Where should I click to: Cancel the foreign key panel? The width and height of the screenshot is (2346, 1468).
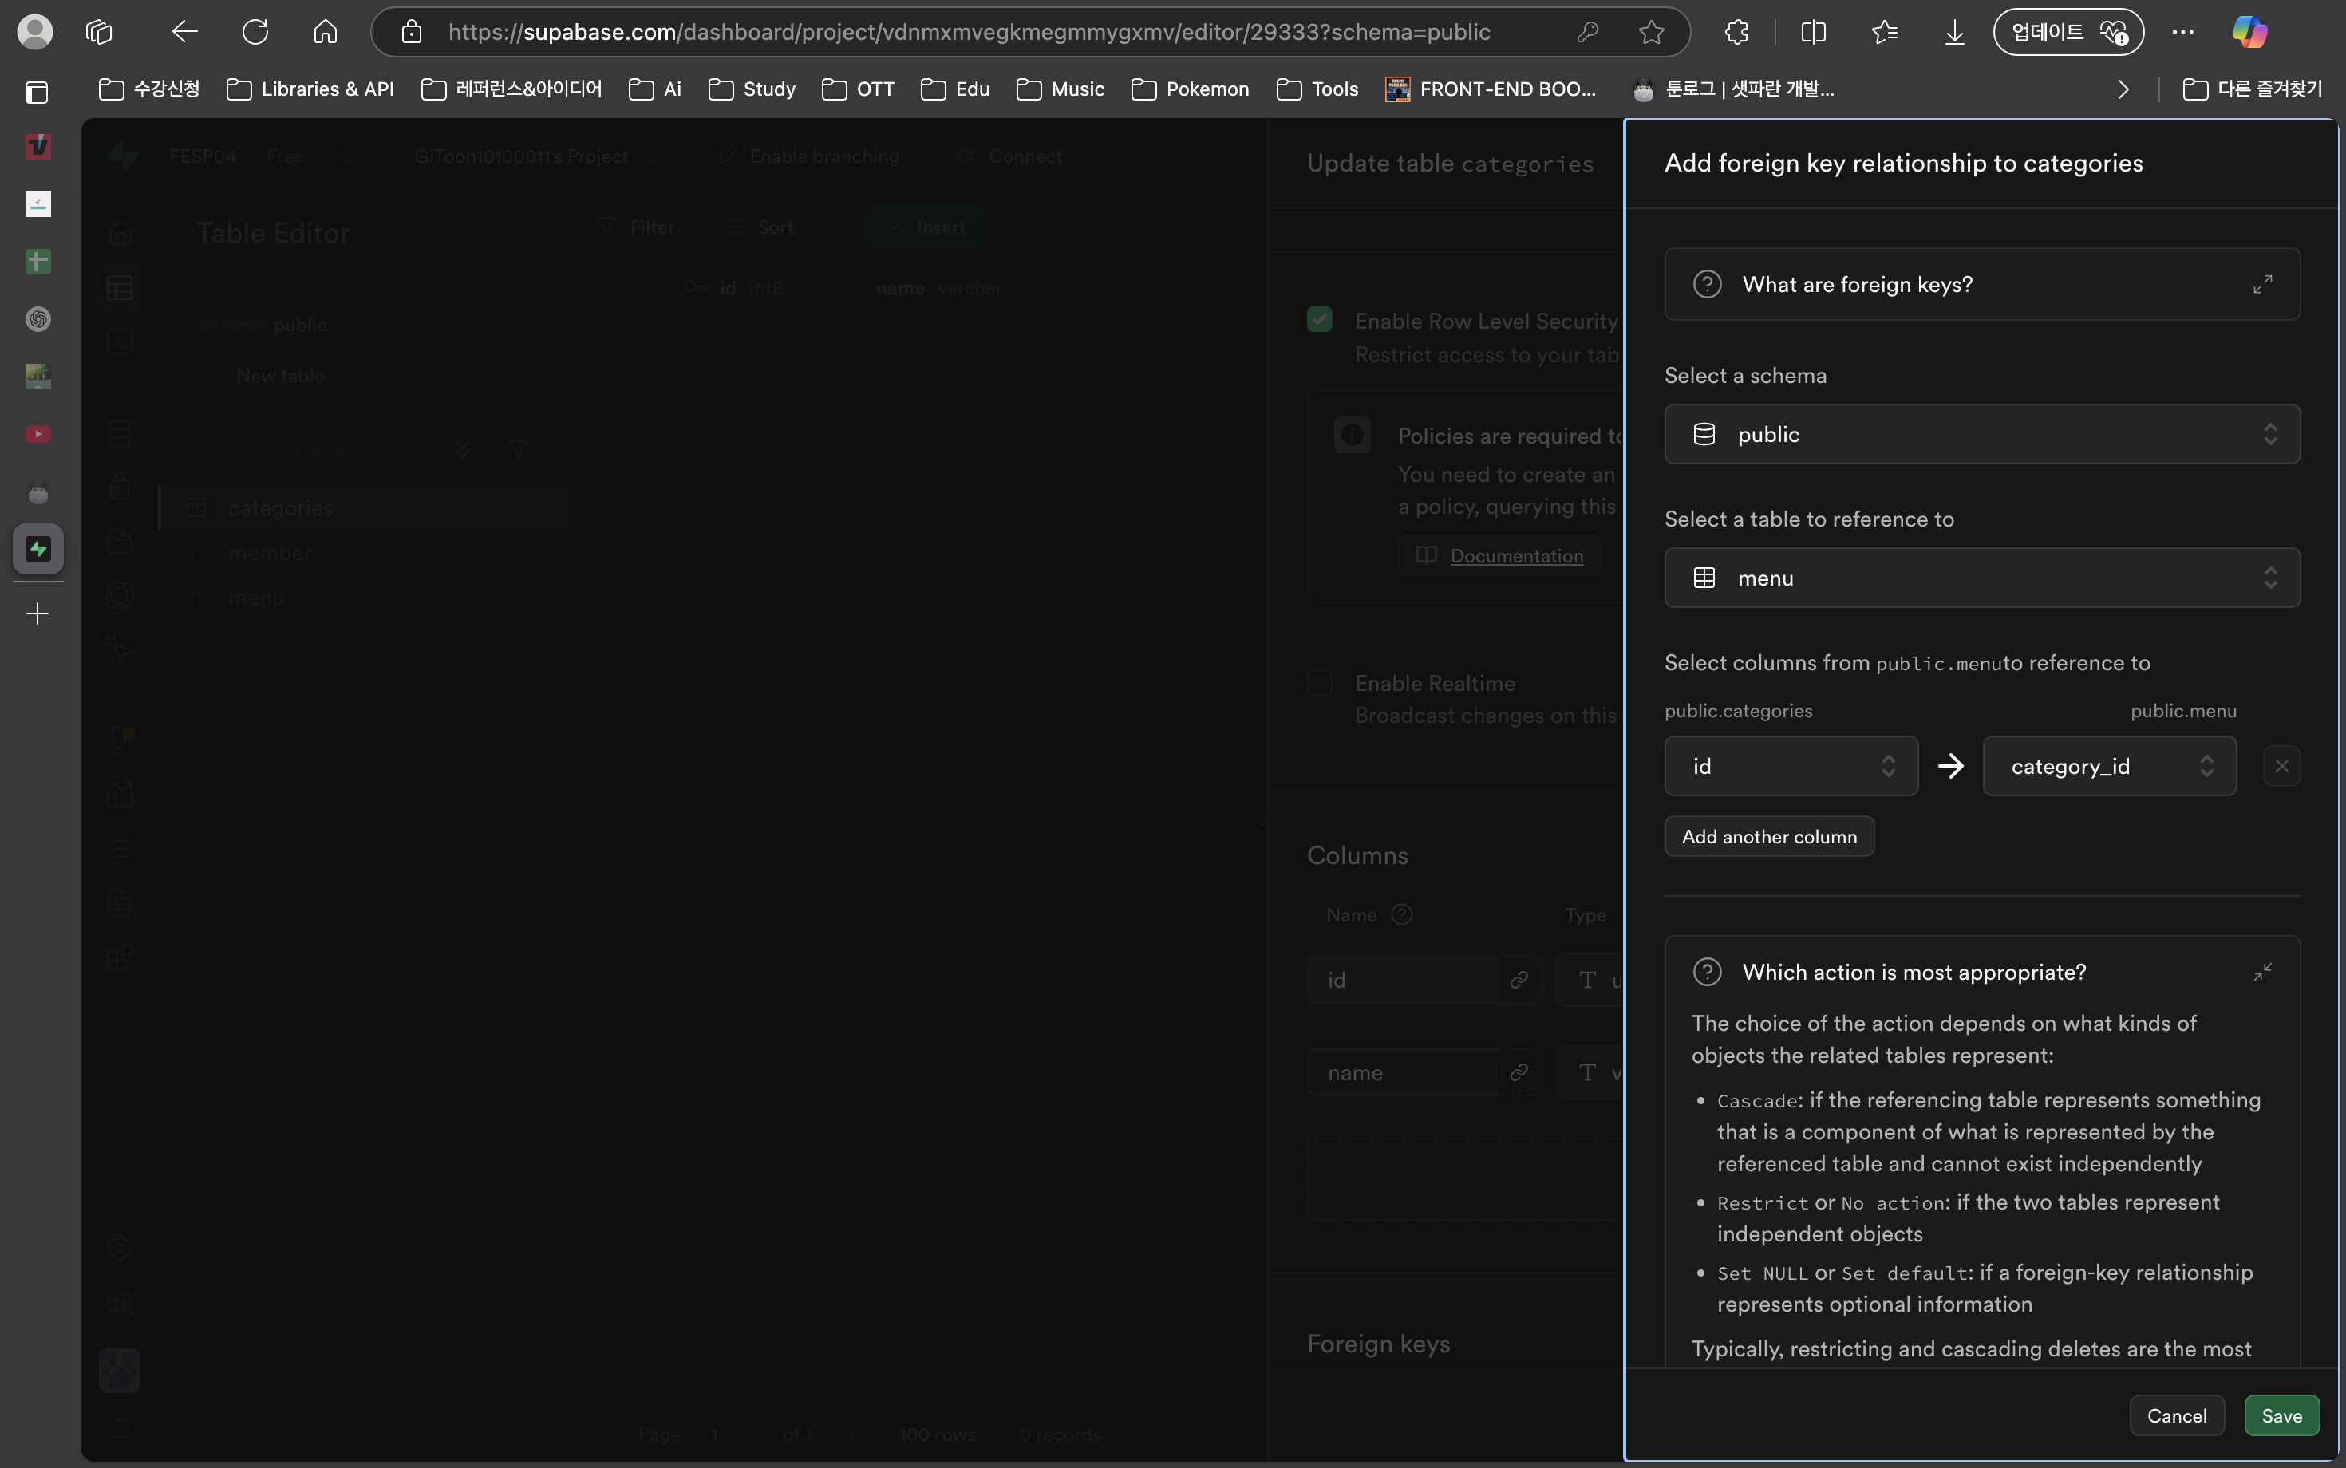pyautogui.click(x=2176, y=1415)
